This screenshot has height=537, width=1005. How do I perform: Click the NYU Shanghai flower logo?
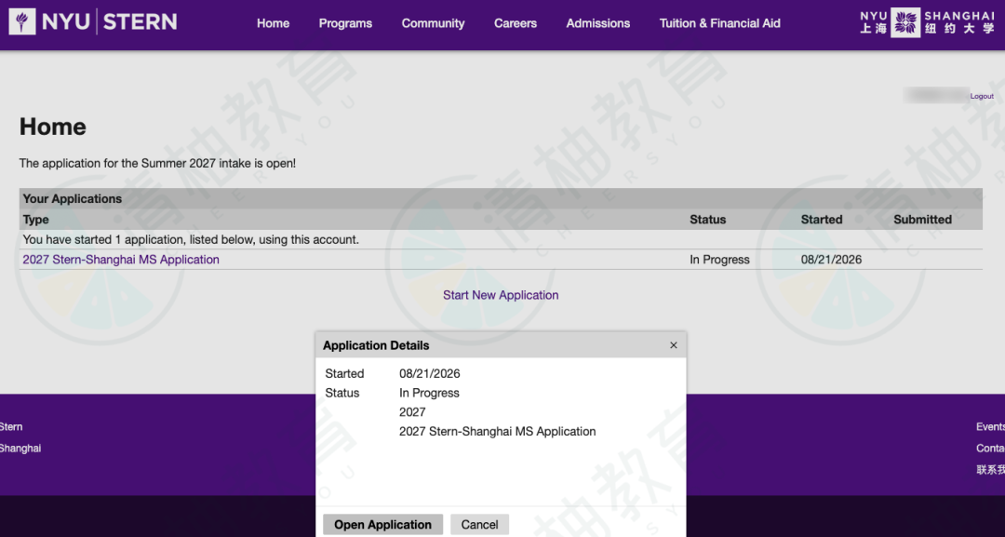coord(905,23)
